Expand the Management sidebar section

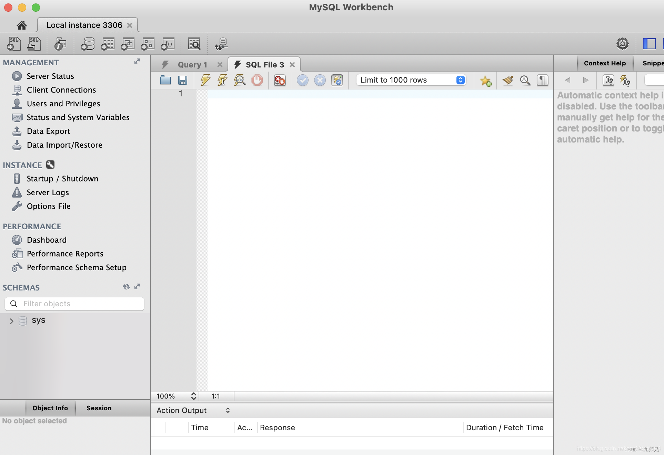click(x=137, y=61)
